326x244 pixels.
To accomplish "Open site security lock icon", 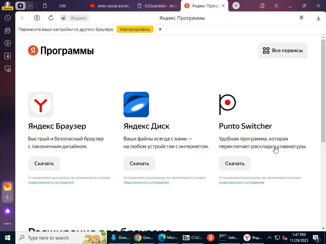I will (64, 18).
